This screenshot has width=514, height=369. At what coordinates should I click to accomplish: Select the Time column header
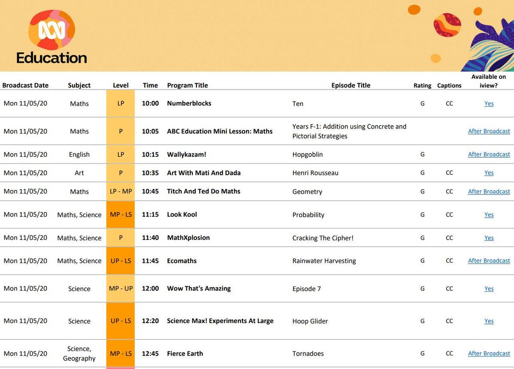click(x=150, y=85)
